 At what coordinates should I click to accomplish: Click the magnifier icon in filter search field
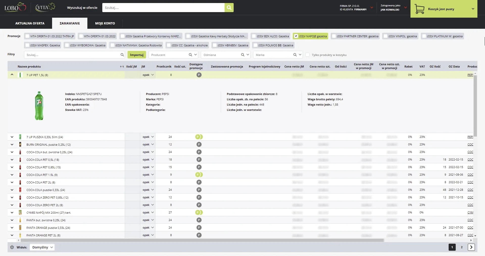[122, 55]
